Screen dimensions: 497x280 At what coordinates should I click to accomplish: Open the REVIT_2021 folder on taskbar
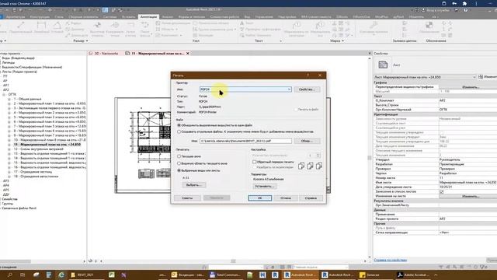[82, 275]
